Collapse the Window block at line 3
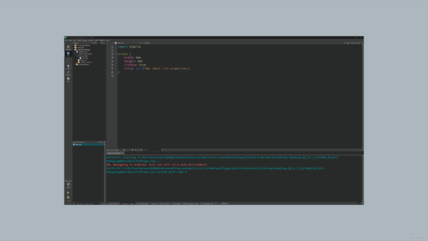The width and height of the screenshot is (428, 241). click(116, 54)
